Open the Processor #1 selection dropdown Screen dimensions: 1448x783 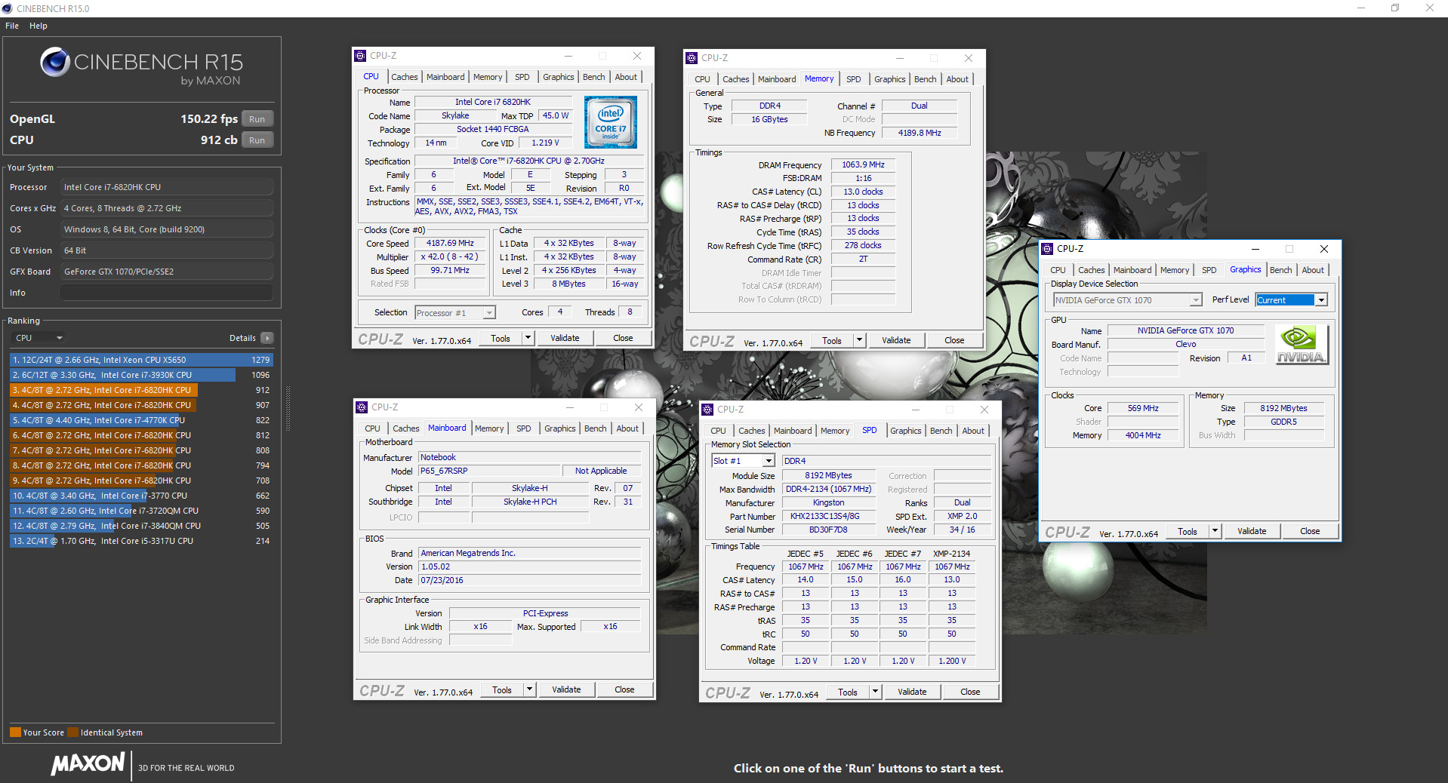pos(454,313)
